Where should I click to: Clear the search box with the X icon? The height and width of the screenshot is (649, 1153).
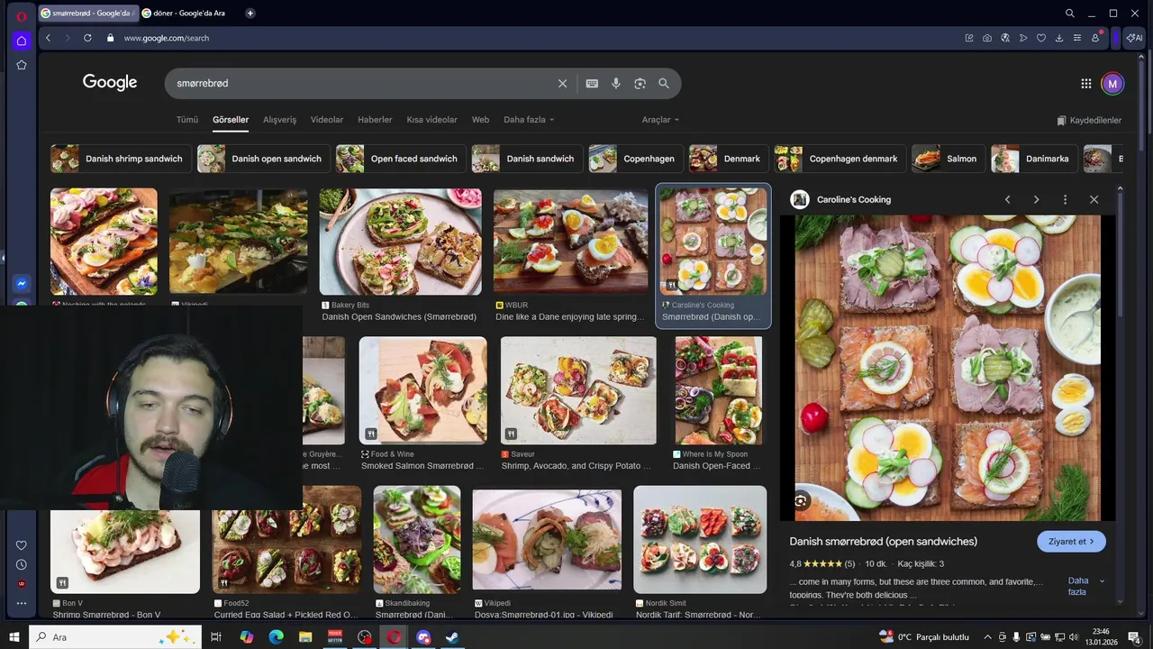point(562,83)
